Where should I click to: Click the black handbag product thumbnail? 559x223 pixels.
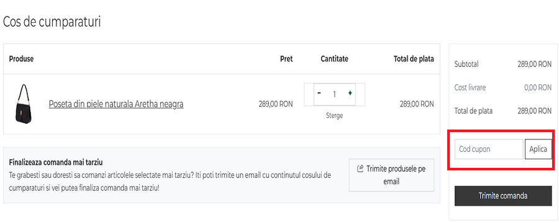[24, 104]
